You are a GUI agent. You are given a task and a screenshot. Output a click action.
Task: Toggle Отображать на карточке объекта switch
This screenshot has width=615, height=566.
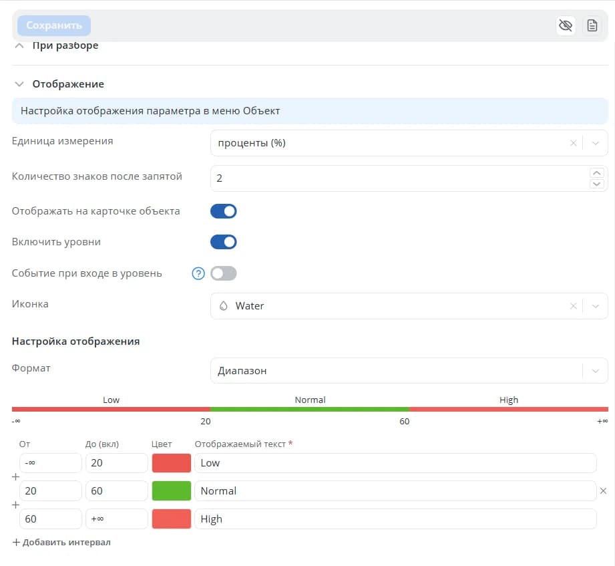[x=224, y=211]
